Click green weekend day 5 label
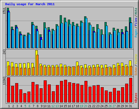The width and height of the screenshot is (139, 109). (x=25, y=106)
